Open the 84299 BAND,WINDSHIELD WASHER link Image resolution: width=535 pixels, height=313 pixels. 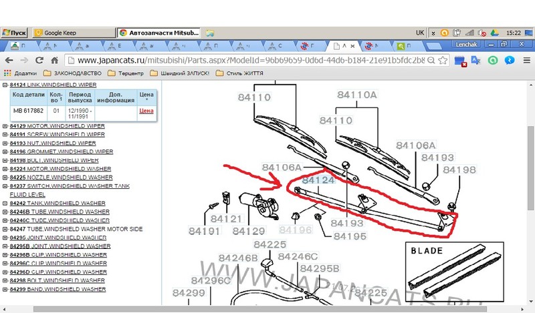coord(58,289)
